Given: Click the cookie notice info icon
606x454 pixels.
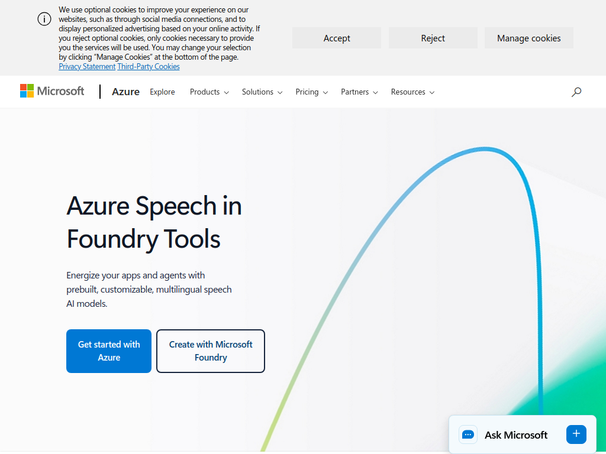Looking at the screenshot, I should [x=44, y=19].
